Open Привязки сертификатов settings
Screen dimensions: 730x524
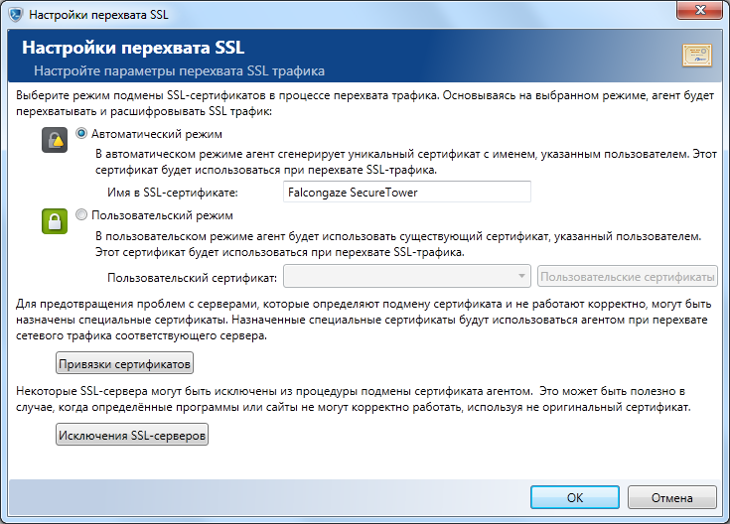point(125,363)
